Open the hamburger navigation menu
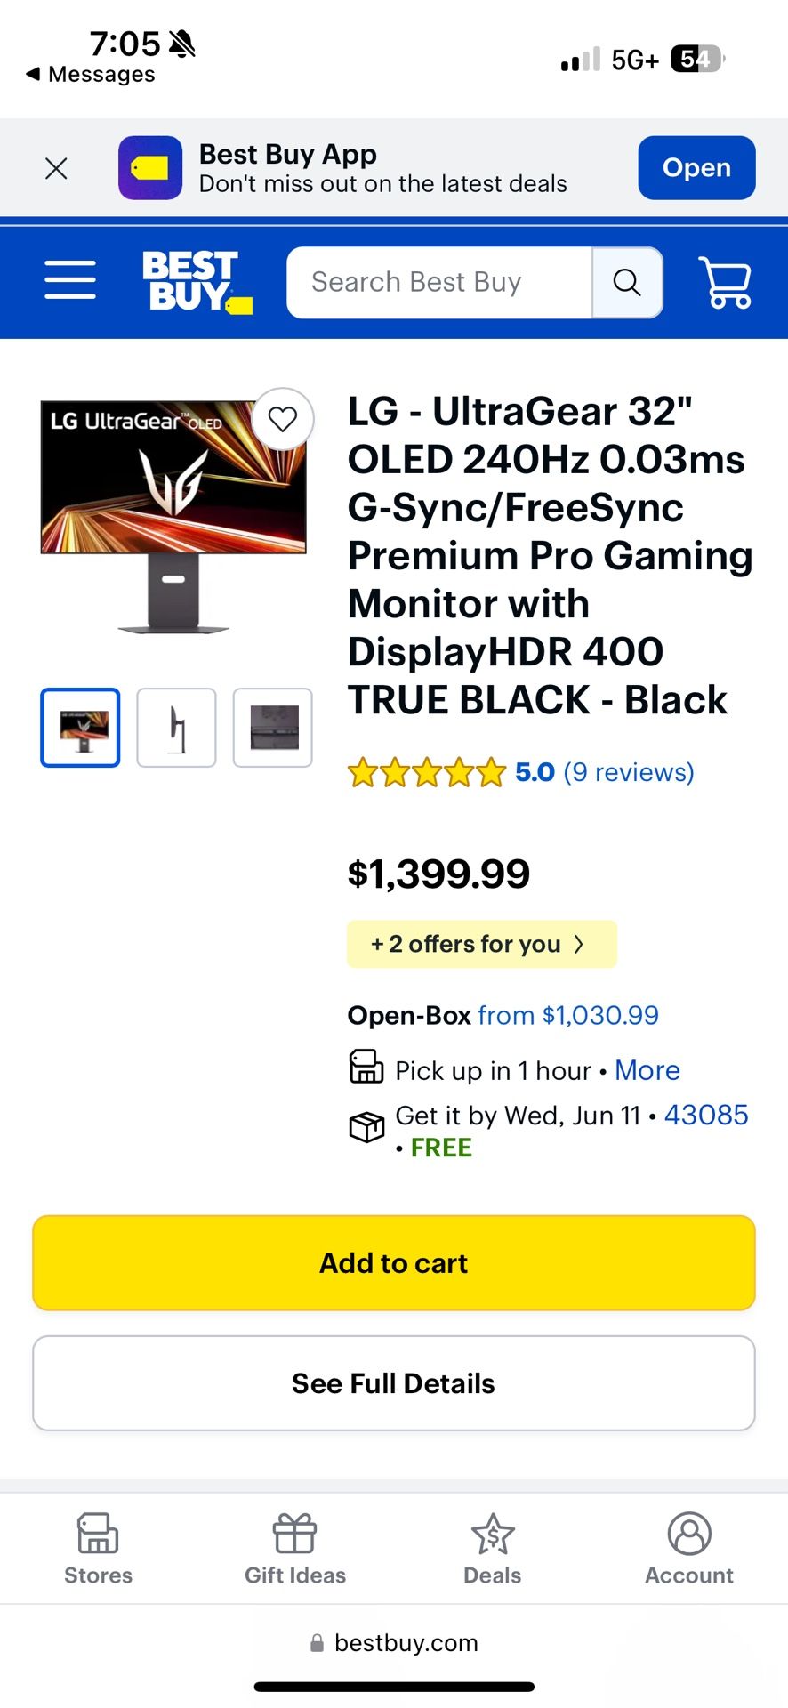This screenshot has height=1708, width=788. tap(70, 280)
